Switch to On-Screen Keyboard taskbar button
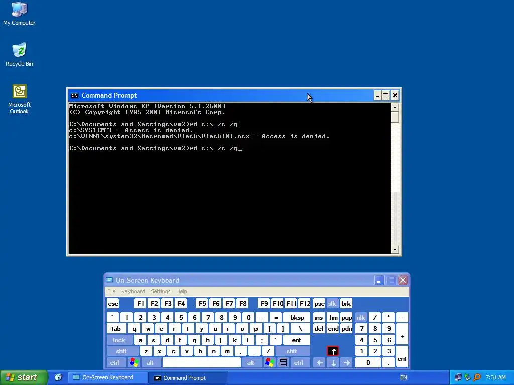The height and width of the screenshot is (385, 514). pyautogui.click(x=107, y=377)
